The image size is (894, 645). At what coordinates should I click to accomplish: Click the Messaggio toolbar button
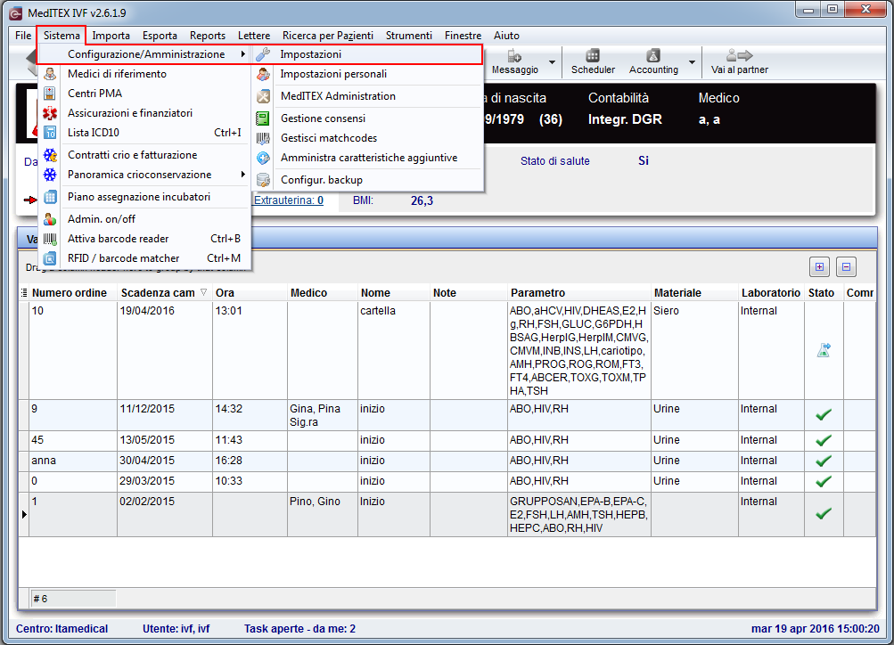point(515,61)
